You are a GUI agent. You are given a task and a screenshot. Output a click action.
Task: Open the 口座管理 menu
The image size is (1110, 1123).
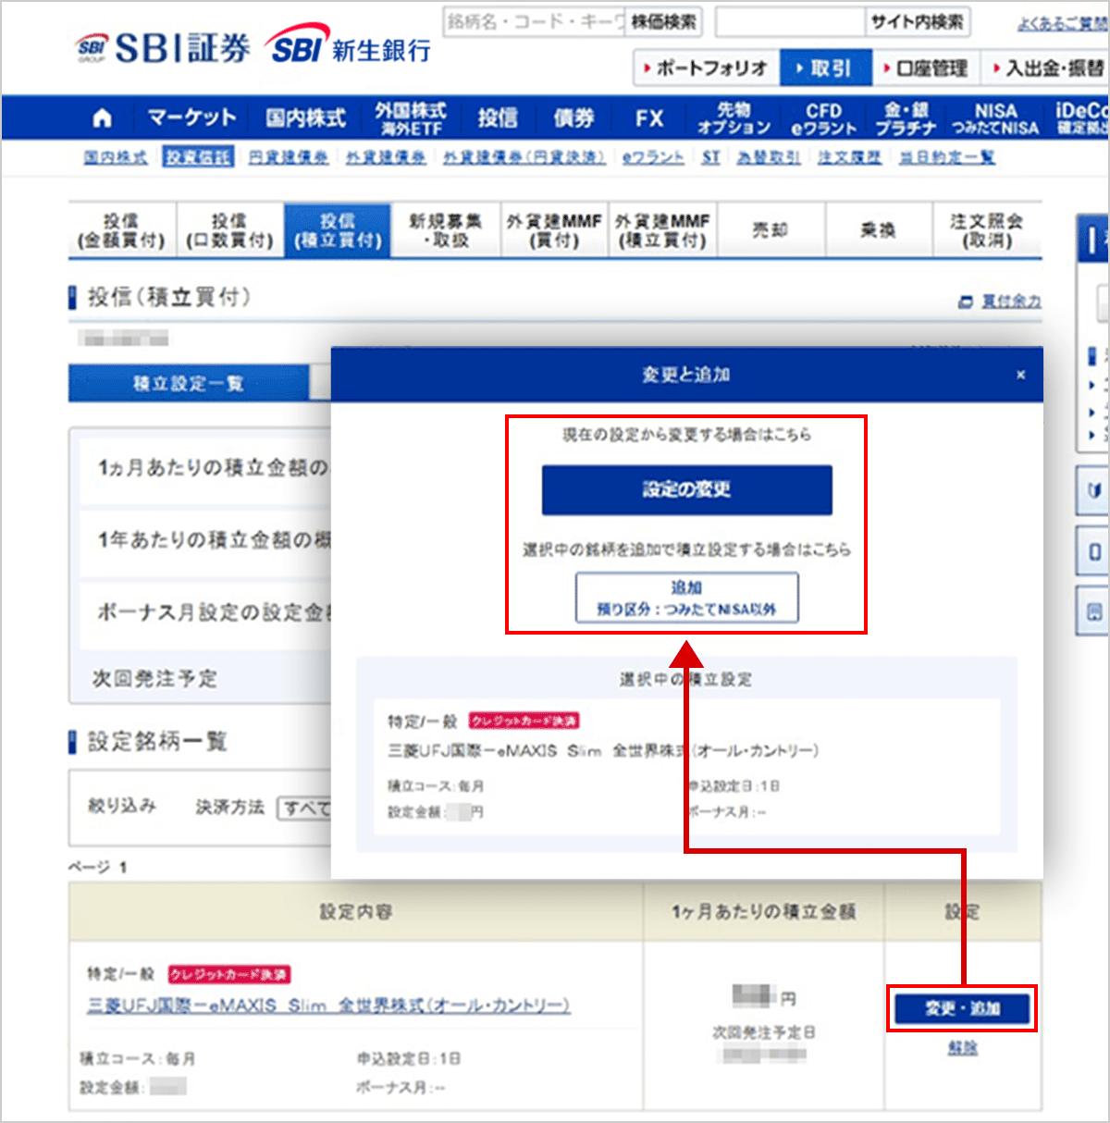click(x=925, y=68)
